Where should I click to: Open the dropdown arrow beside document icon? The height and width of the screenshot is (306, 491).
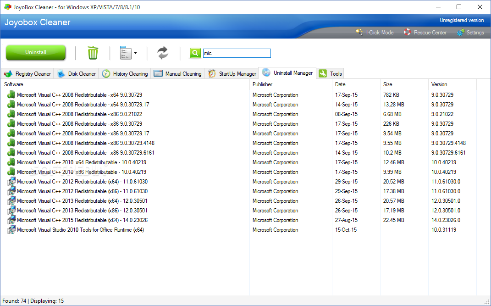(x=135, y=53)
